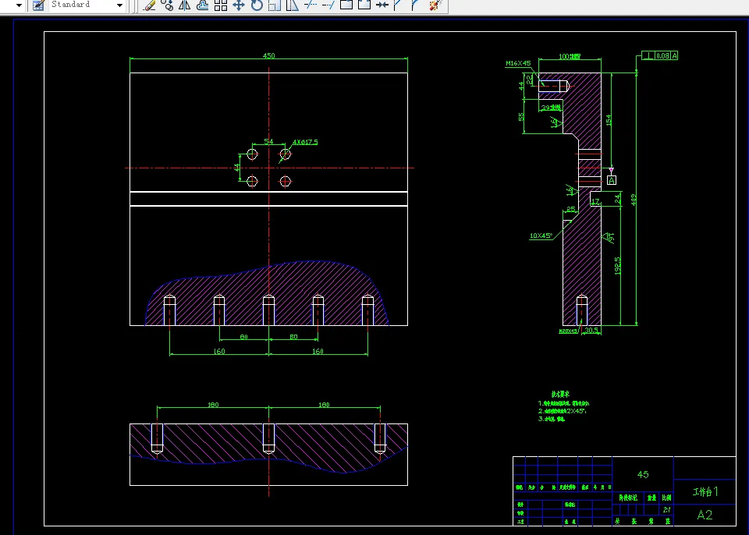
Task: Open the Array tool
Action: (221, 5)
